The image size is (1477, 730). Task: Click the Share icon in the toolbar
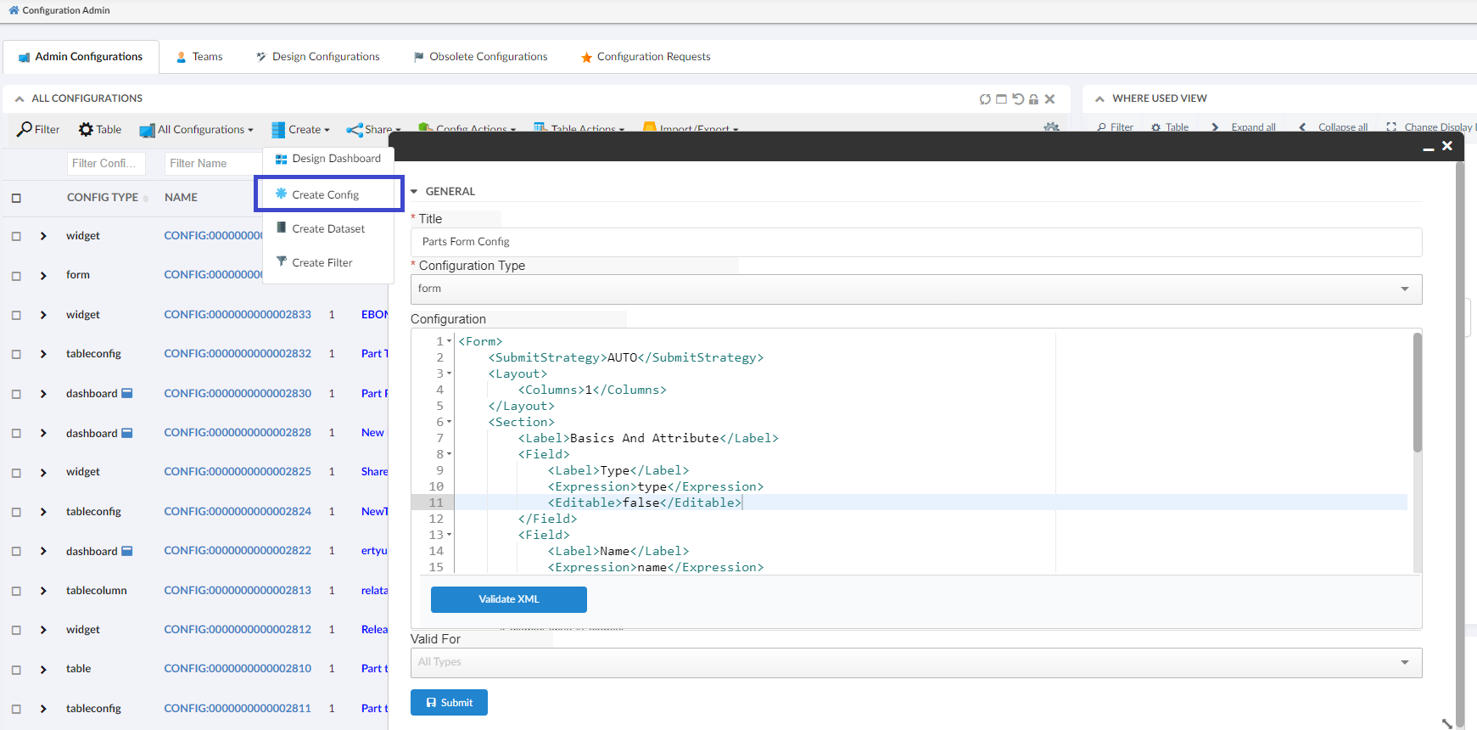tap(355, 130)
